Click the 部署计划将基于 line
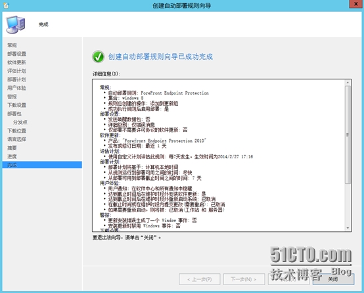The image size is (364, 293). coord(143,167)
